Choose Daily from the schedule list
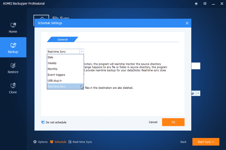The height and width of the screenshot is (150, 226). (x=65, y=57)
